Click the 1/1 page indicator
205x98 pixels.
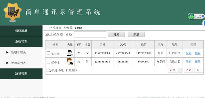tap(199, 70)
